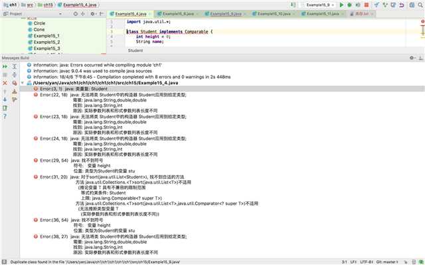Image resolution: width=425 pixels, height=265 pixels.
Task: Open the Messages panel gear settings menu
Action: [412, 58]
